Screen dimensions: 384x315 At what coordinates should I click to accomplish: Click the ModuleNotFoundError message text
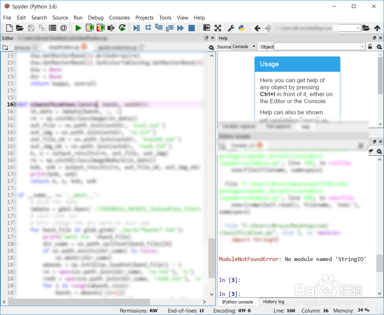(292, 259)
